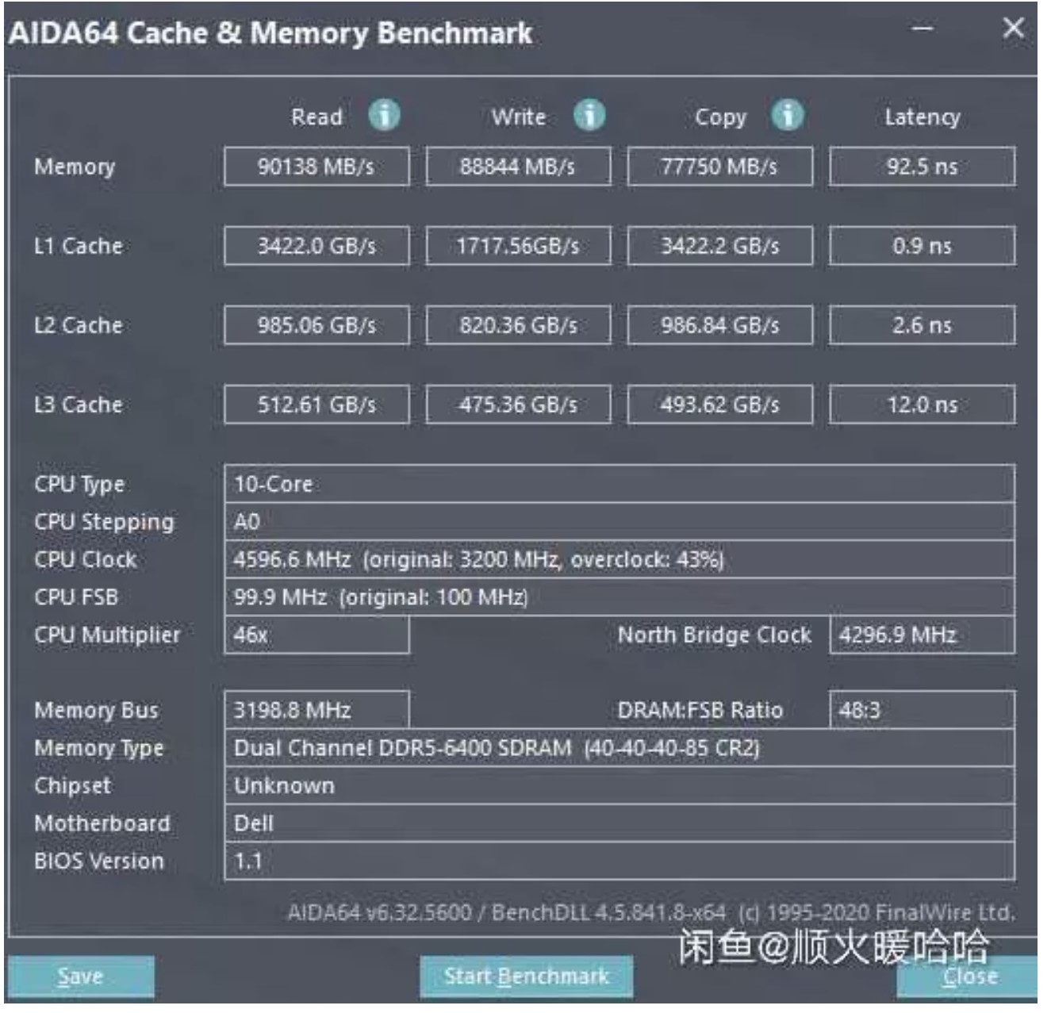Image resolution: width=1051 pixels, height=1013 pixels.
Task: Click the Save button
Action: (x=80, y=976)
